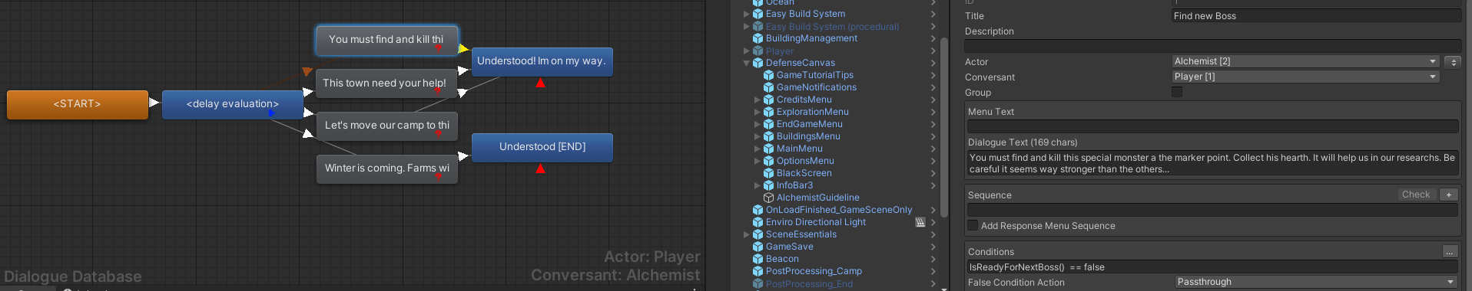1472x291 pixels.
Task: Click the Enviro Directional Light cube icon
Action: coord(758,222)
